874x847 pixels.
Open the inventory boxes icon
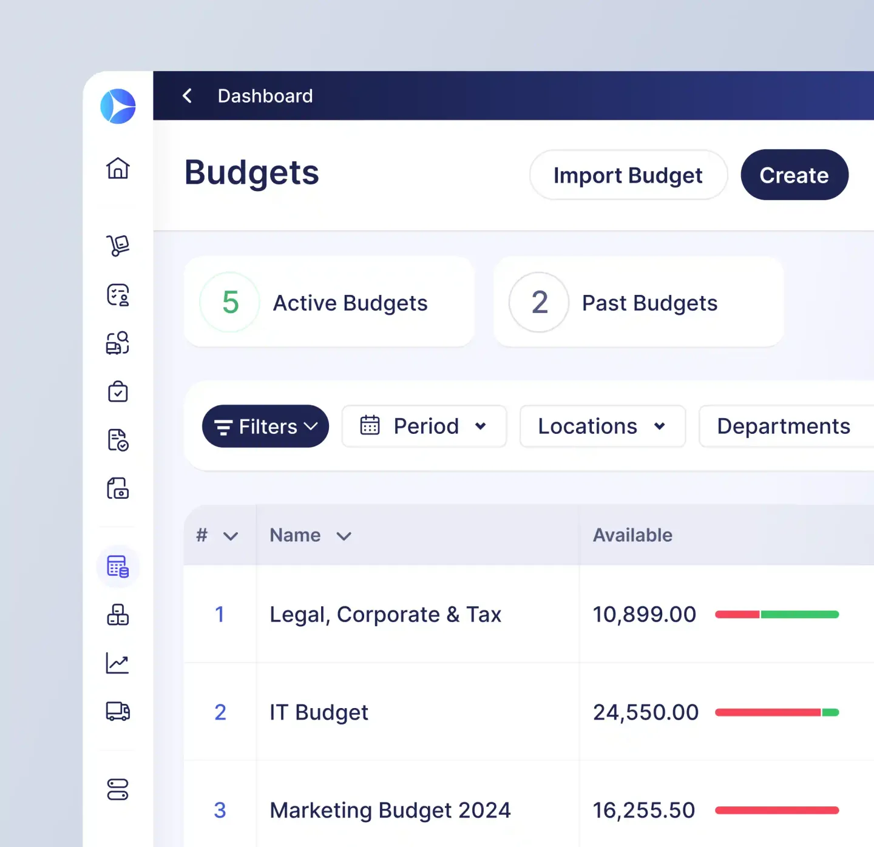[x=118, y=615]
